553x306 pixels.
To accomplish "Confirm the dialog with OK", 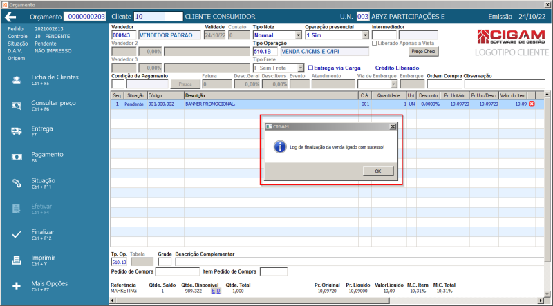I will click(378, 171).
